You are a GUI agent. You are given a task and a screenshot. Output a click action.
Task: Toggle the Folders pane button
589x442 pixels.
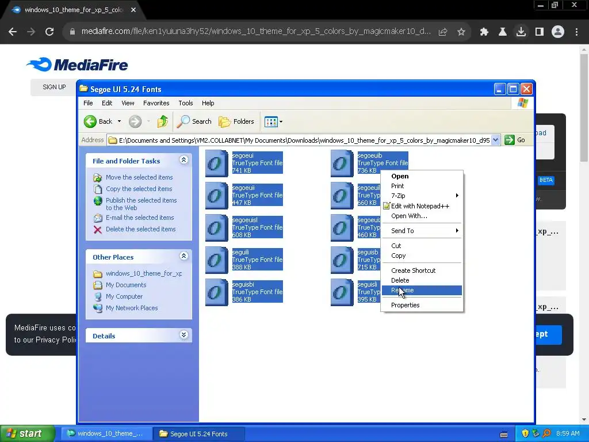point(236,121)
